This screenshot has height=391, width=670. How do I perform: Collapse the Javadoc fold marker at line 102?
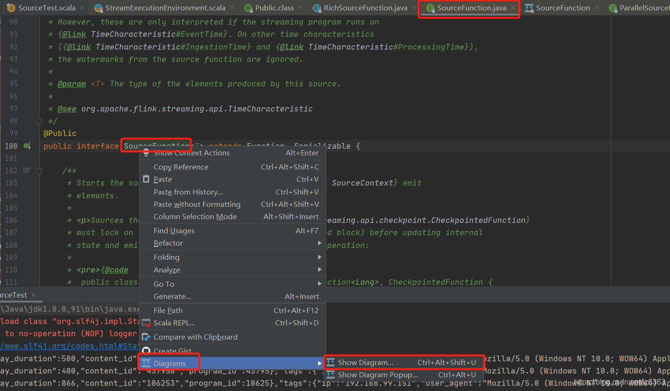[x=39, y=170]
